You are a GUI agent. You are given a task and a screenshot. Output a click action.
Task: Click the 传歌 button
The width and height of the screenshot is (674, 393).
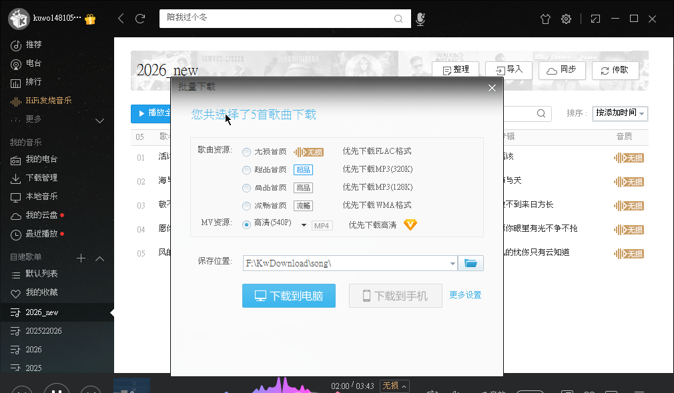(x=615, y=70)
